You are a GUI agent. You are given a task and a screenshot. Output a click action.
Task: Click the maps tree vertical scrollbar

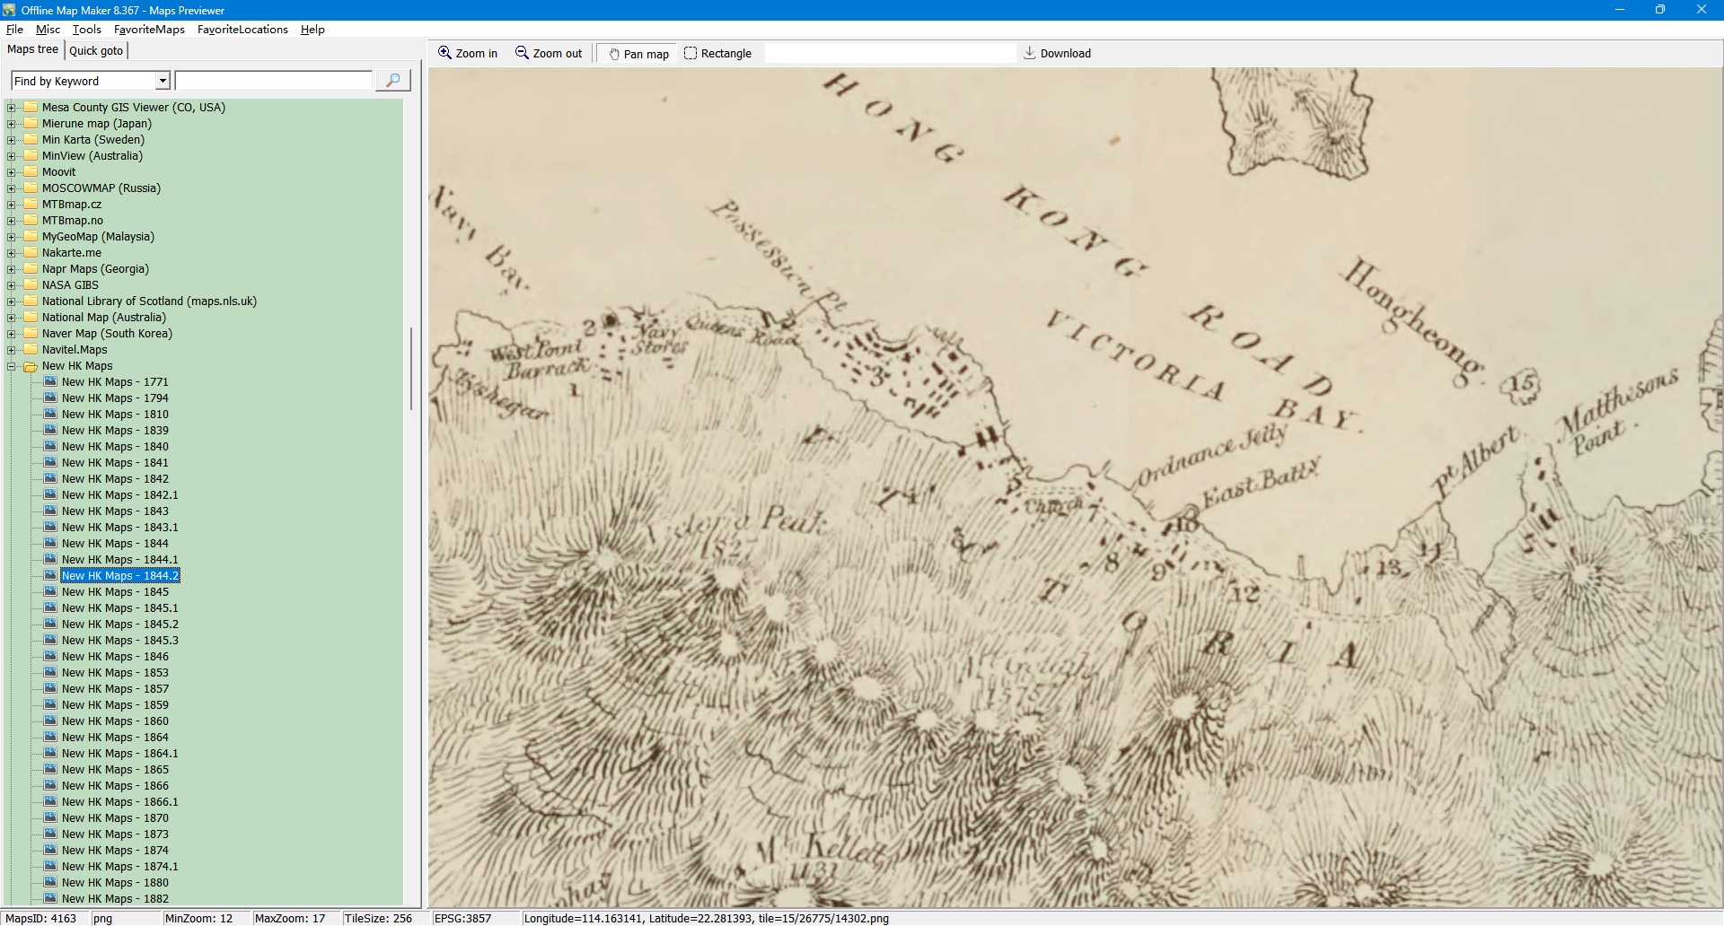click(x=411, y=368)
